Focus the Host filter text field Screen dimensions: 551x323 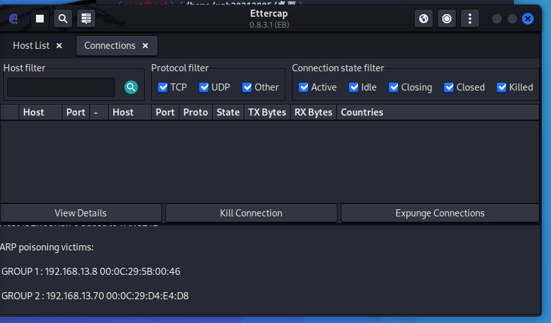coord(61,87)
